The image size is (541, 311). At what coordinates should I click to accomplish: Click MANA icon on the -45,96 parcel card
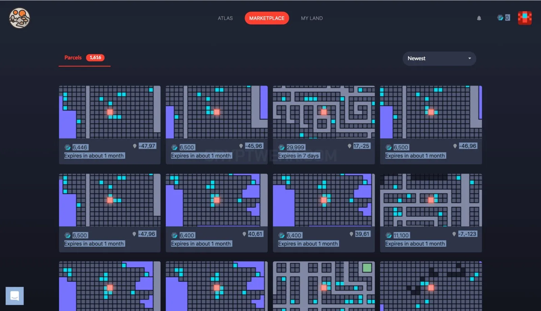pos(174,147)
